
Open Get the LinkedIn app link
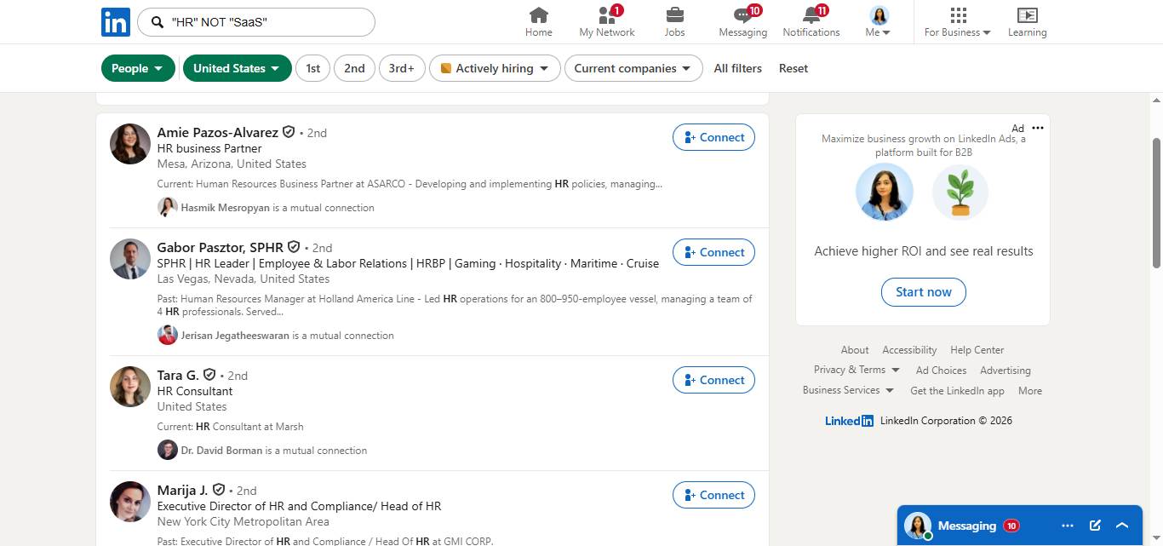[x=957, y=391]
